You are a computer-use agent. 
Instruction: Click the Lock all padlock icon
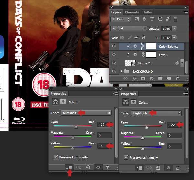pos(144,38)
